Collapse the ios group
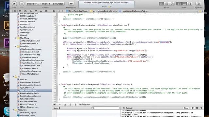209x117 pixels. tap(13, 77)
